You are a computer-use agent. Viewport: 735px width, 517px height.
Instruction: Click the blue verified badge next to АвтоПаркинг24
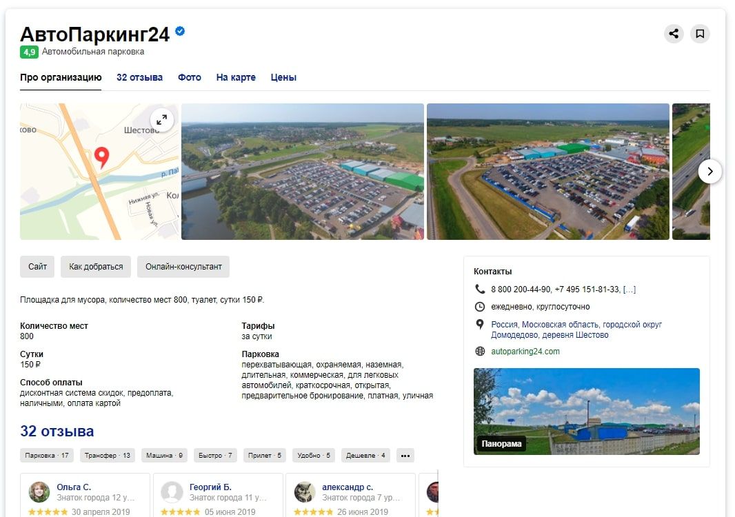pyautogui.click(x=180, y=32)
